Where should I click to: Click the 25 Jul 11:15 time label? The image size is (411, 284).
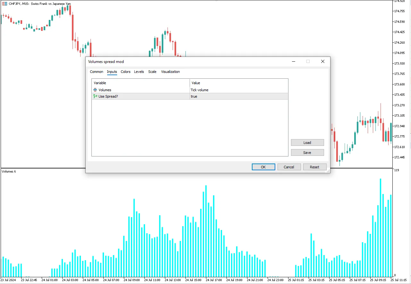pyautogui.click(x=399, y=280)
